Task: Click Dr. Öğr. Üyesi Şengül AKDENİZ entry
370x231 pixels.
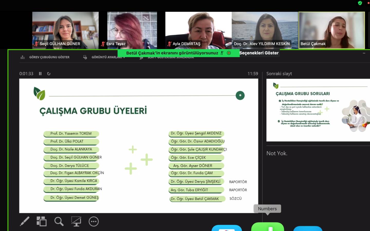Action: (196, 133)
